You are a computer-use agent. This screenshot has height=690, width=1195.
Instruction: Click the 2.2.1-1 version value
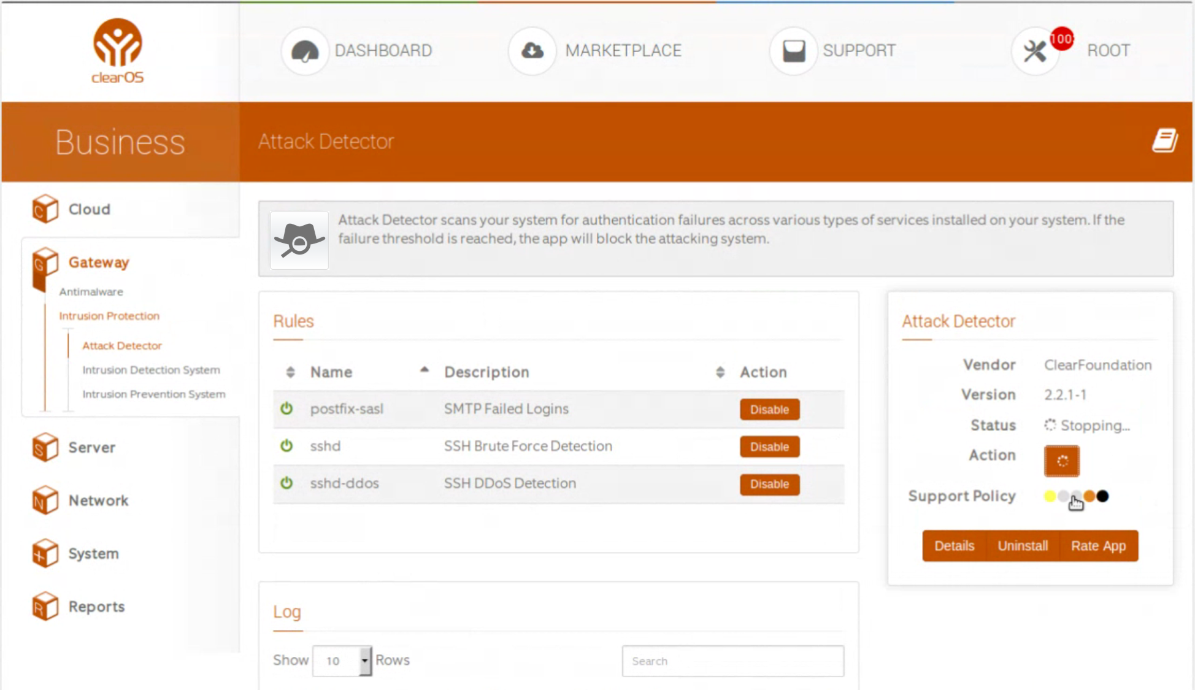(1065, 394)
